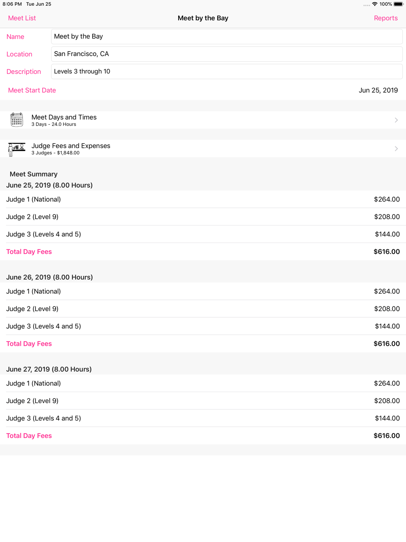
Task: Tap the judges icon for Fees and Expenses
Action: [17, 149]
